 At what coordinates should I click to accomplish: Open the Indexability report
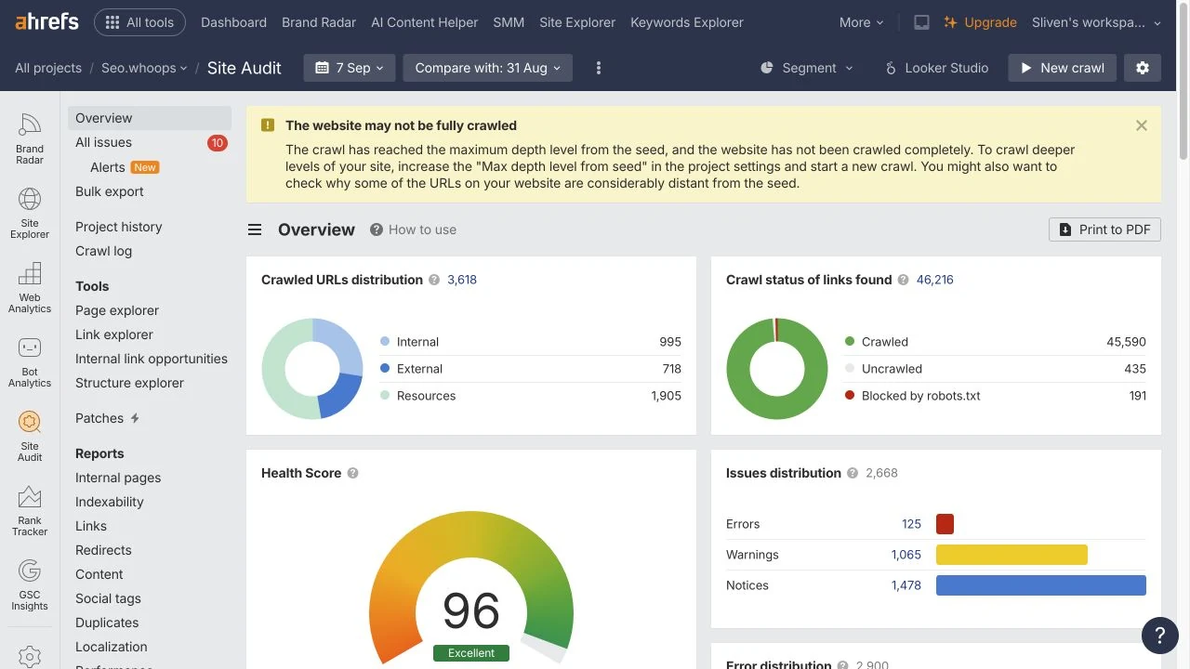click(x=110, y=502)
